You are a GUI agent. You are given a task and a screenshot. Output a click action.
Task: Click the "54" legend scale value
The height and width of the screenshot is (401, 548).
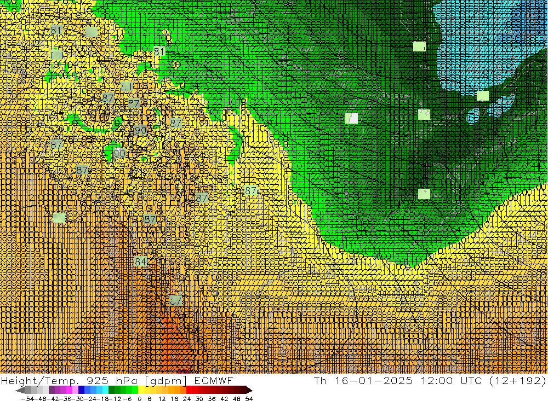coord(249,399)
